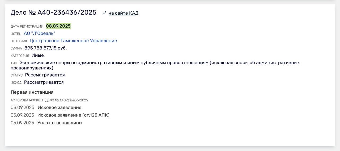
Task: Select the 'Уплата госпошлины' entry
Action: pyautogui.click(x=60, y=123)
